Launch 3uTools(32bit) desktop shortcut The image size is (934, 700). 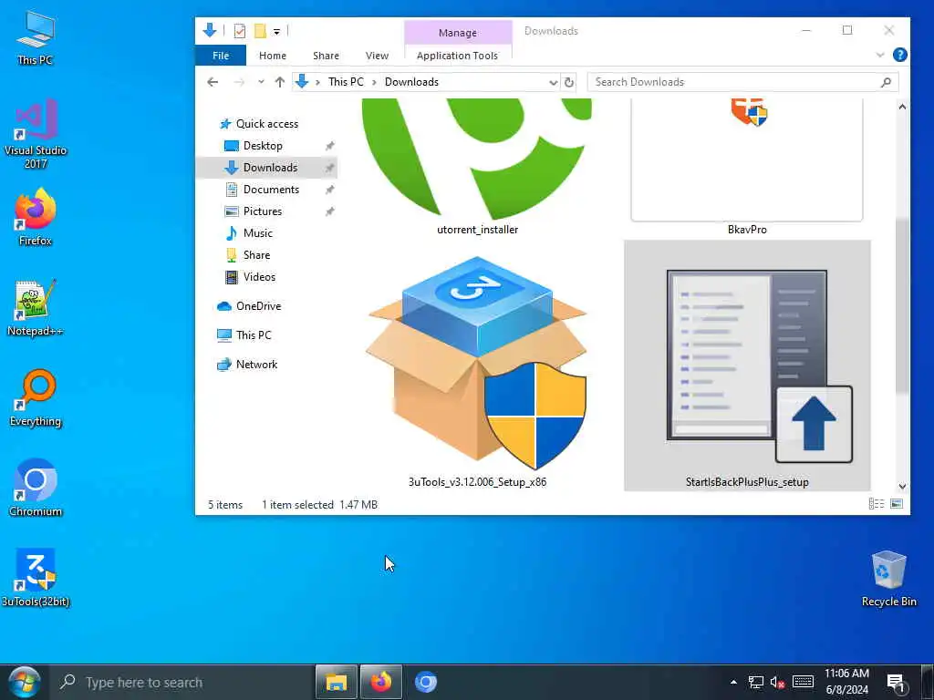click(36, 577)
